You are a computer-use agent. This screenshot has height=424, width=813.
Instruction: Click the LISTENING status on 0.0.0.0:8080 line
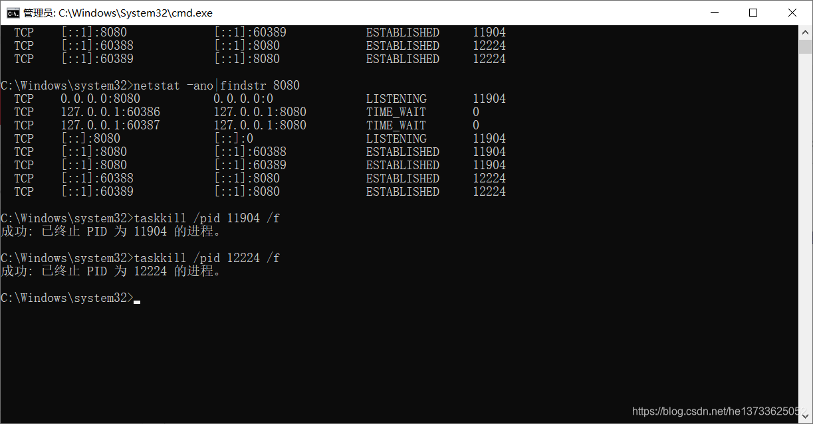pyautogui.click(x=396, y=98)
